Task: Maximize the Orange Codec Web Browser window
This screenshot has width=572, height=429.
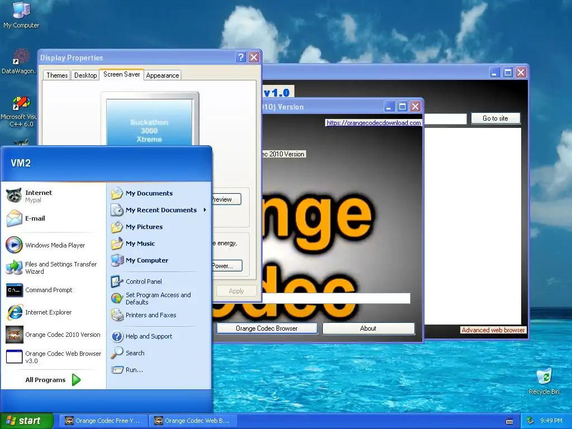Action: [x=508, y=73]
